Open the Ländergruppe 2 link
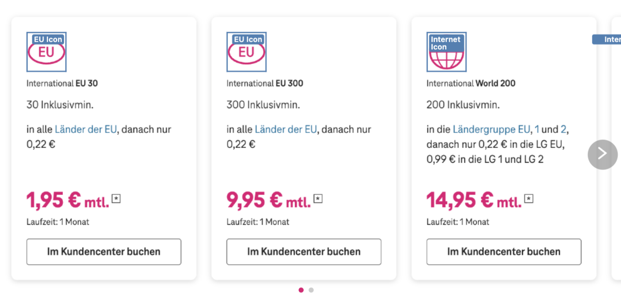Image resolution: width=621 pixels, height=303 pixels. coord(563,130)
